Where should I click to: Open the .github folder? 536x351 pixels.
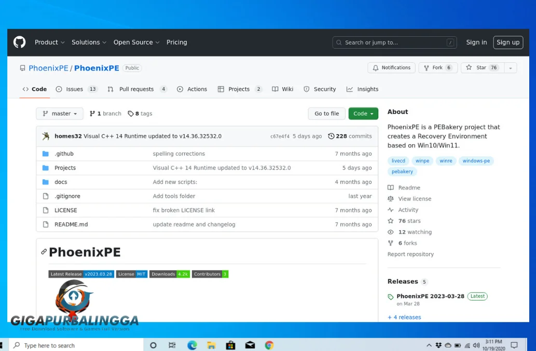pos(64,153)
